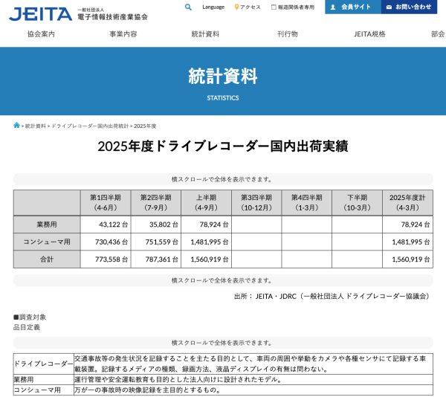Viewport: 446px width, 397px height.
Task: Open the JEITA規格 menu
Action: click(x=369, y=34)
